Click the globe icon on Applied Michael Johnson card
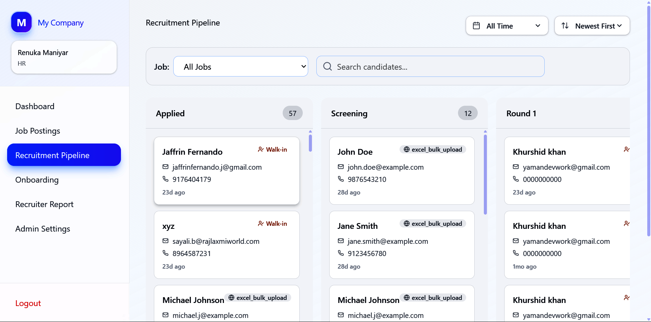This screenshot has height=322, width=651. [x=231, y=298]
